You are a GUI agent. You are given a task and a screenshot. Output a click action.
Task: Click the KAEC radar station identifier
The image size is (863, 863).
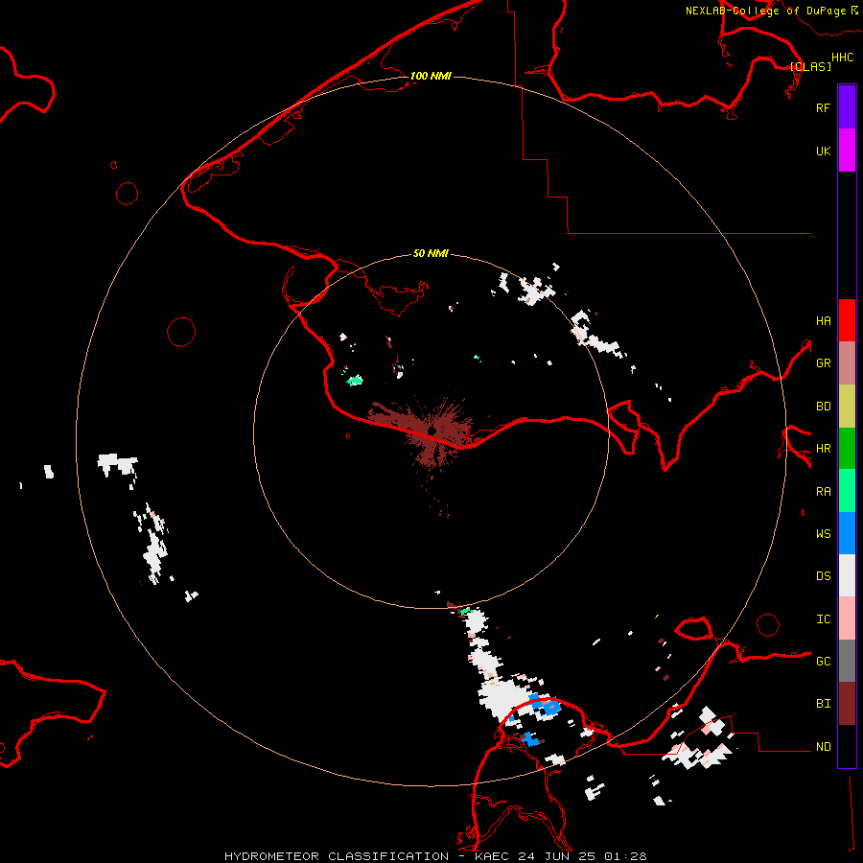pyautogui.click(x=493, y=856)
